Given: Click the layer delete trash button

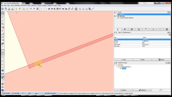Looking at the screenshot, I should point(167,29).
